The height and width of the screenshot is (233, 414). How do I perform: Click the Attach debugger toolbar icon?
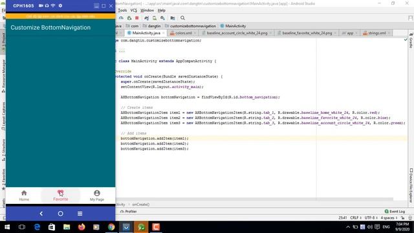129,18
